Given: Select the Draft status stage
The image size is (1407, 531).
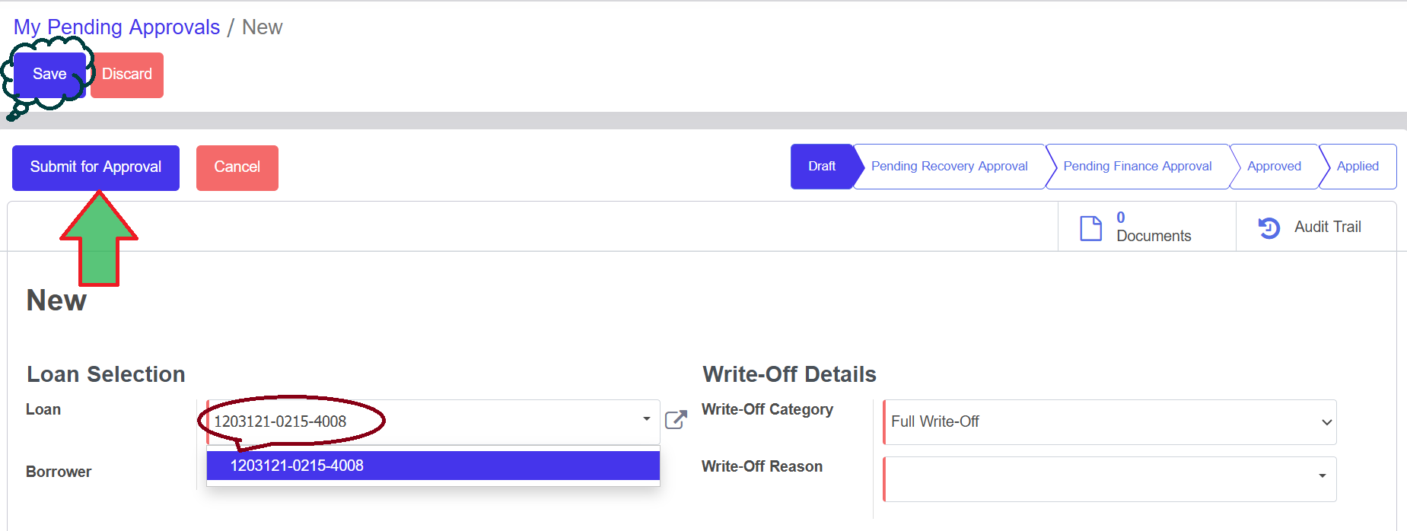Looking at the screenshot, I should 821,167.
